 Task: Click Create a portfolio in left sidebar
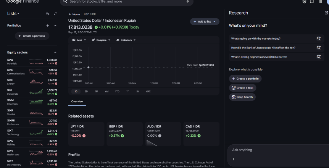32,36
